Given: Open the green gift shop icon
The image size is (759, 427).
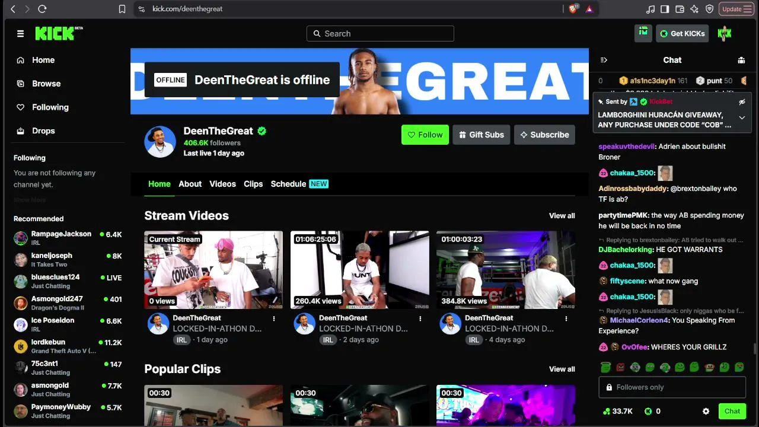Looking at the screenshot, I should [643, 33].
